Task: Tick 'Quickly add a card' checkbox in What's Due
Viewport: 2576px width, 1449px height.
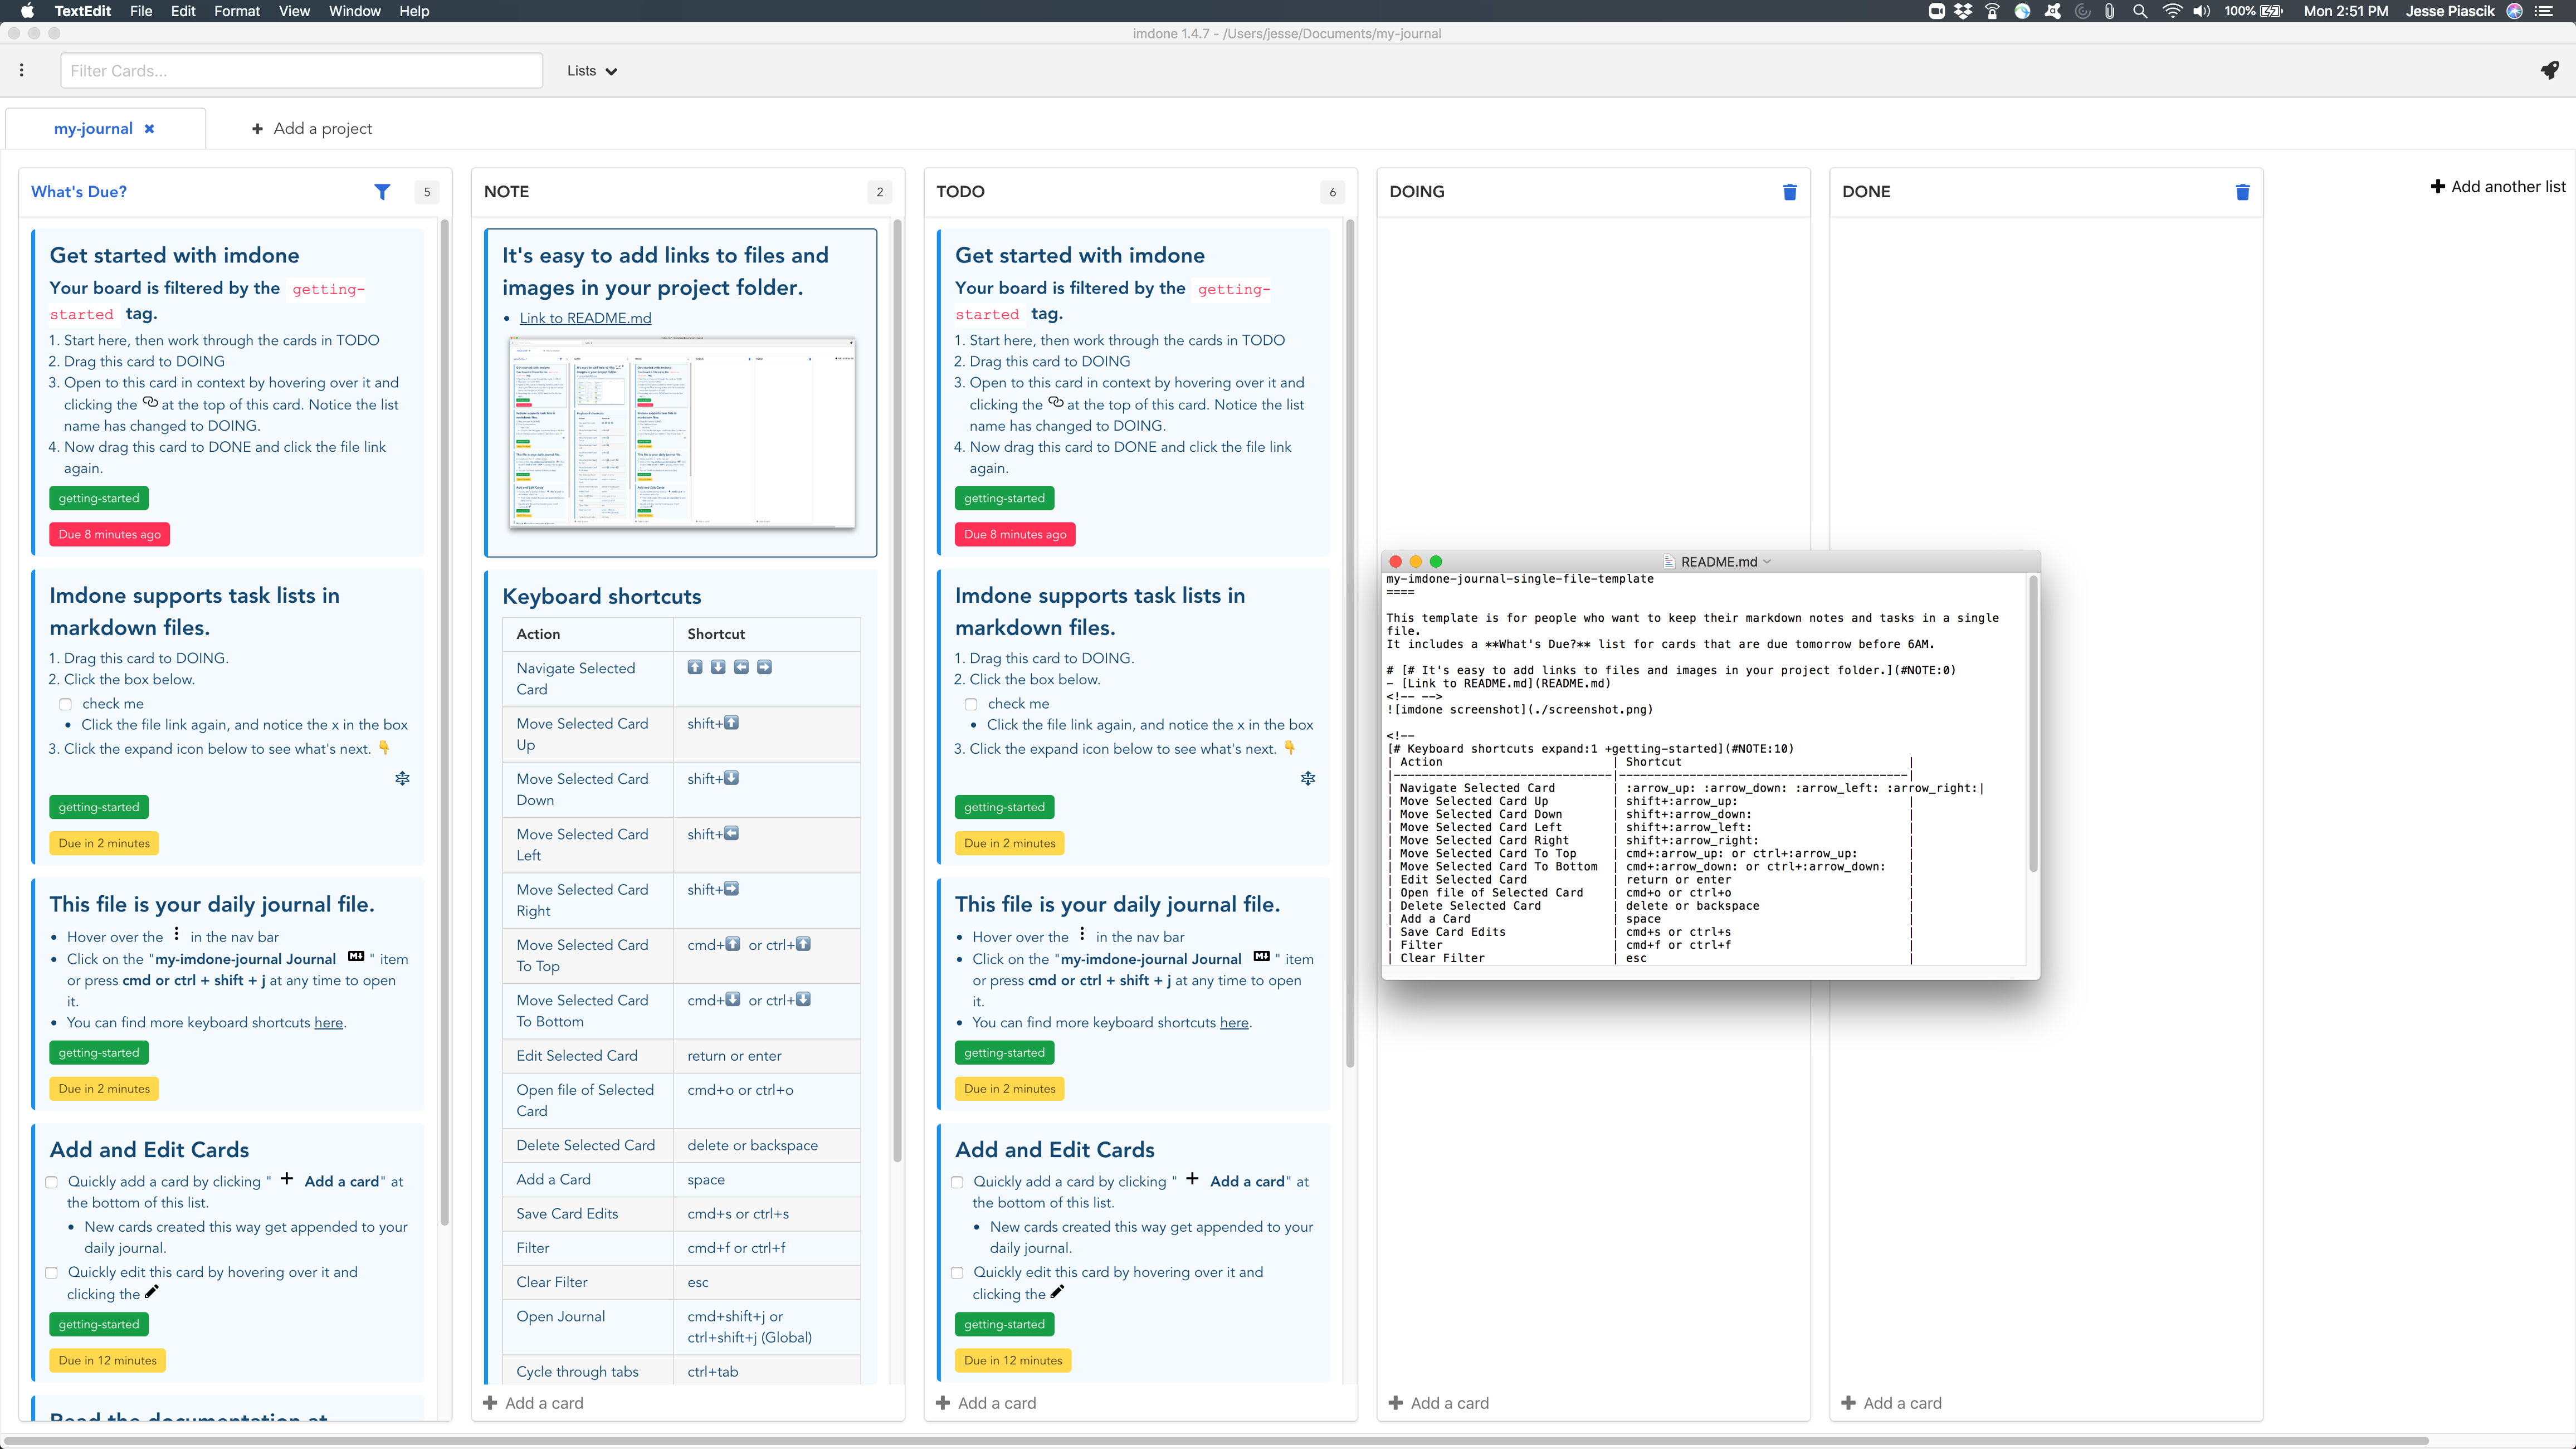Action: pyautogui.click(x=52, y=1182)
